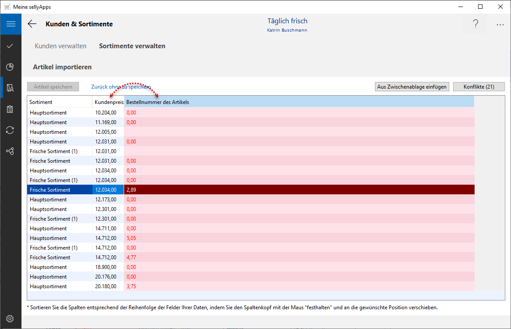Open settings via the gear icon

coord(11,318)
